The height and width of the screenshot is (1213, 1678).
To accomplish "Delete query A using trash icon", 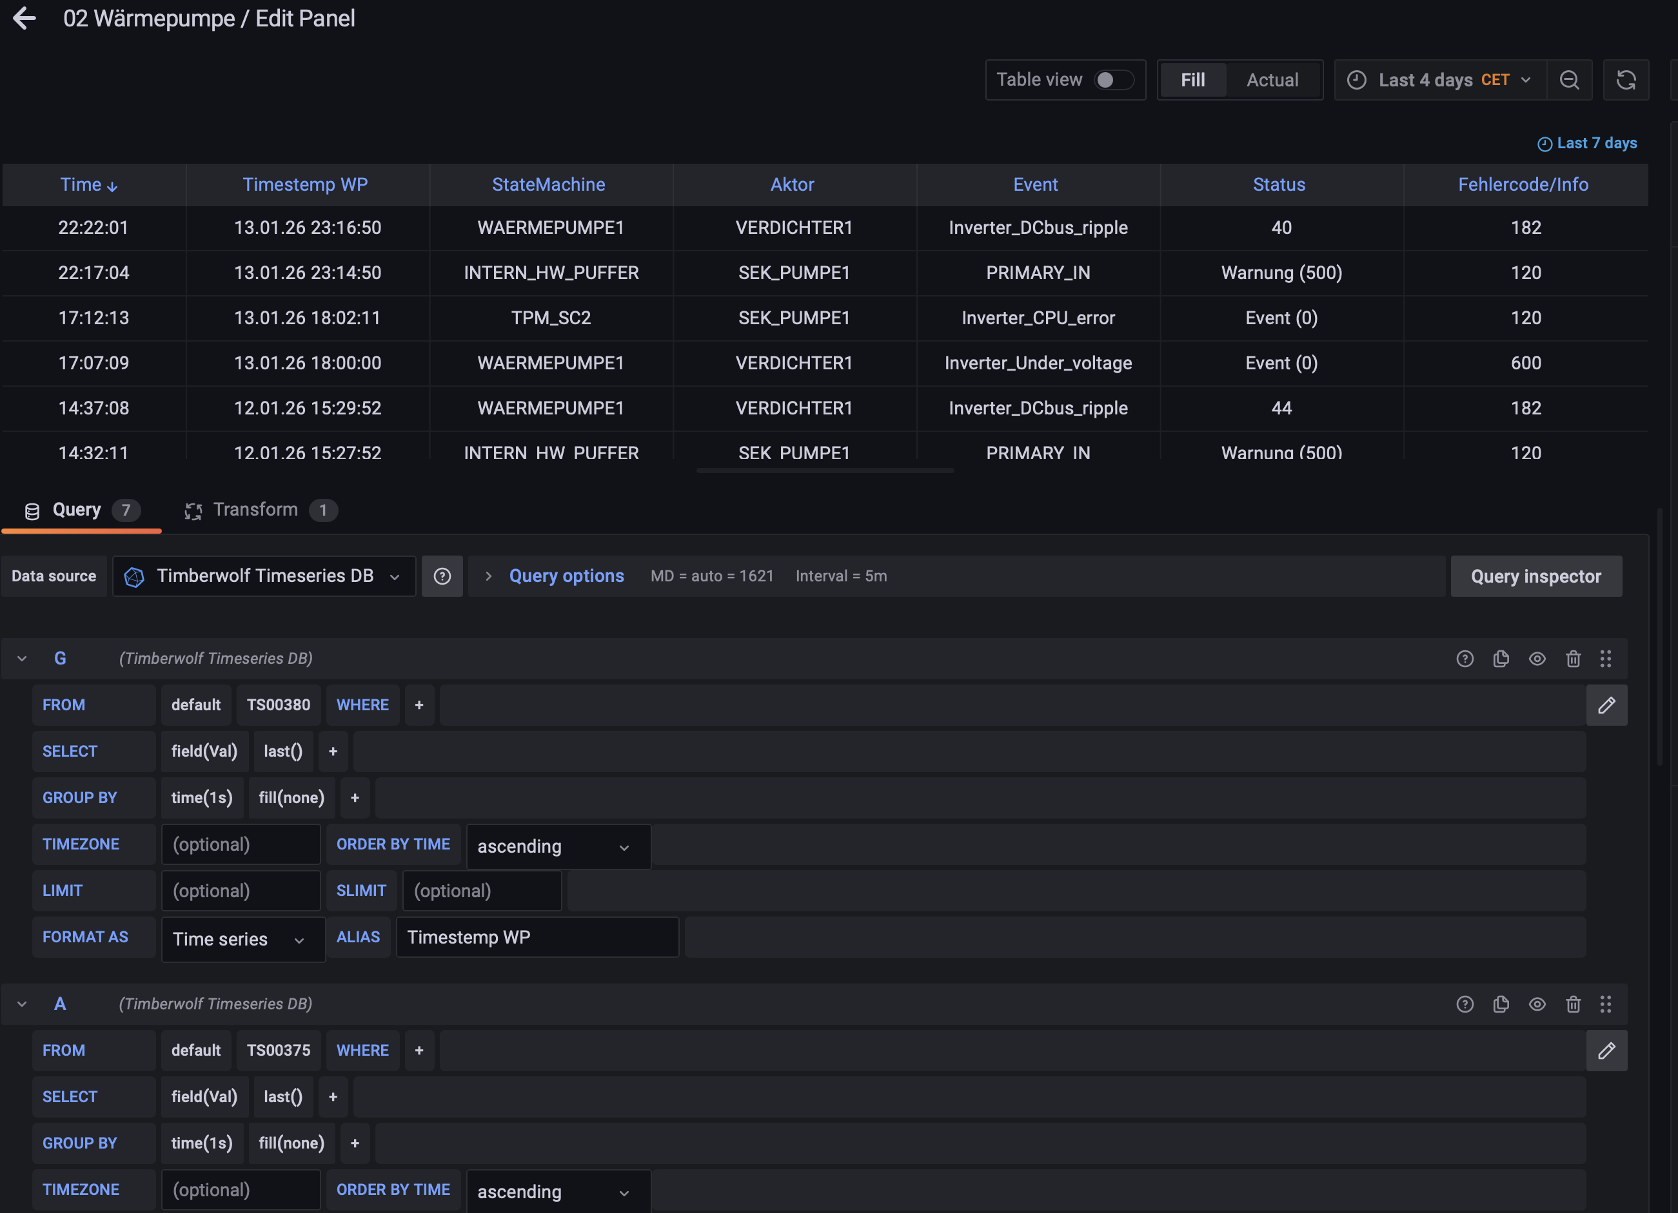I will [1573, 1004].
